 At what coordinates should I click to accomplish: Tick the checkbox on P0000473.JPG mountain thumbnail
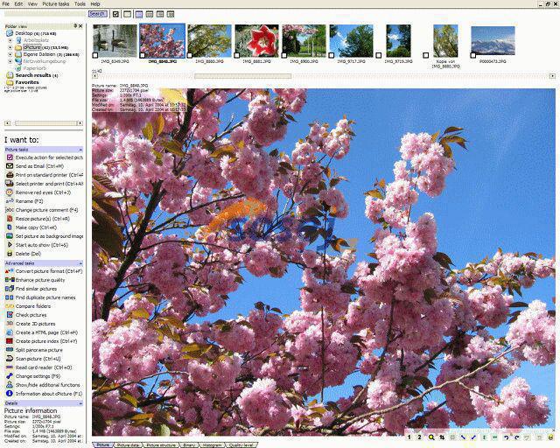[x=473, y=55]
